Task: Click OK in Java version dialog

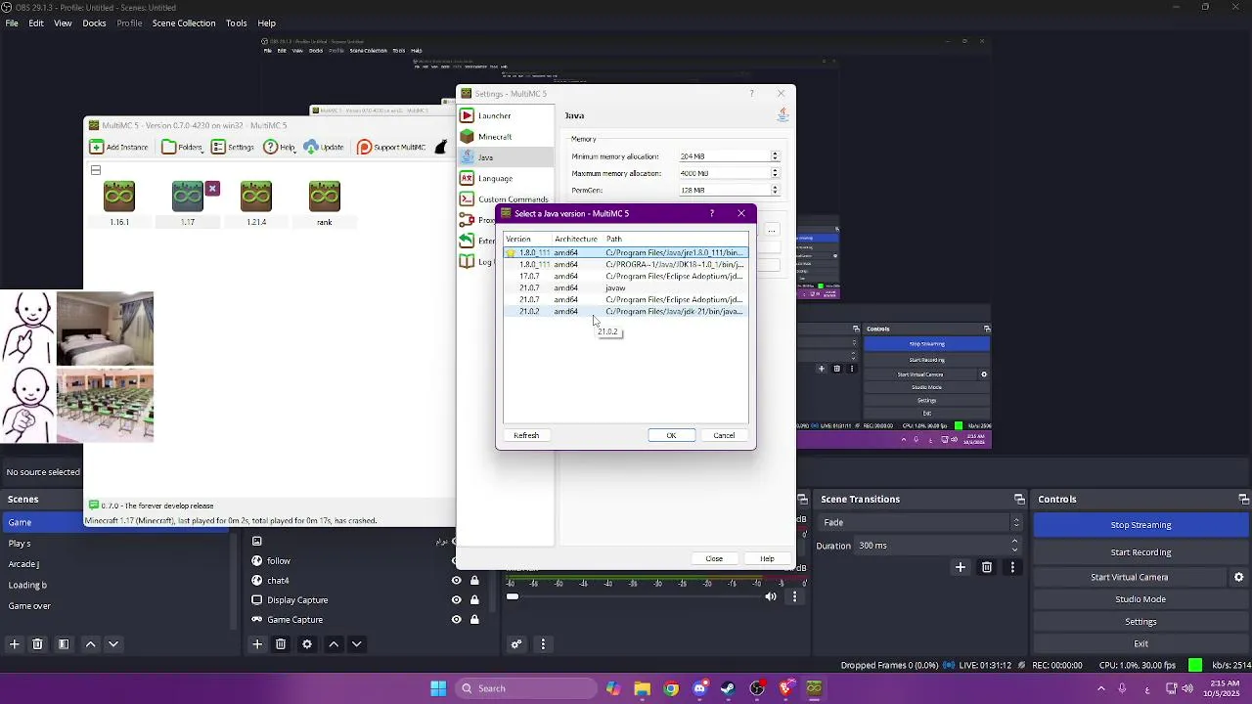Action: tap(671, 435)
